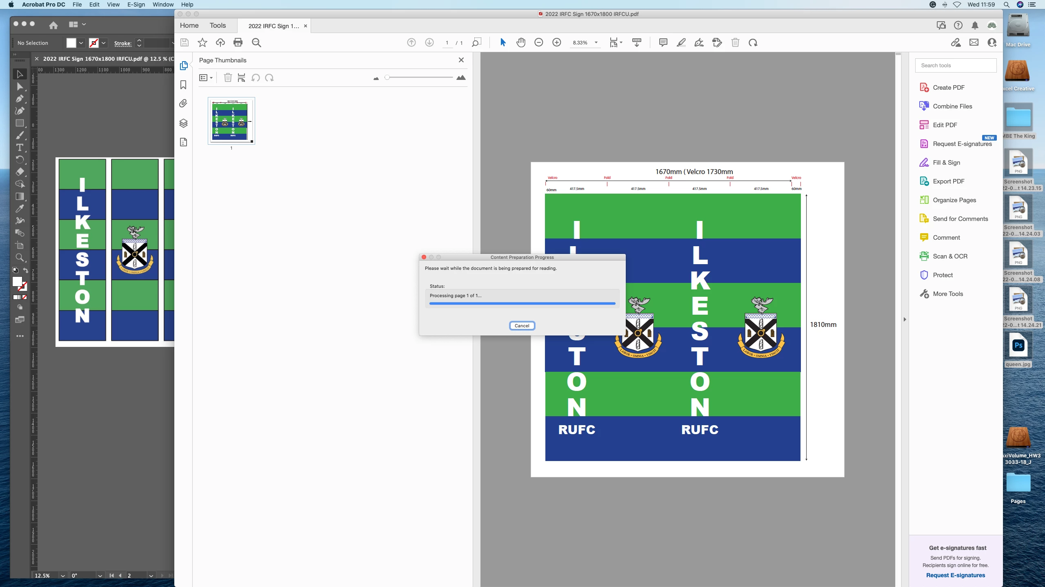Open Illustrator artboard number dropdown
The image size is (1045, 587).
(x=151, y=576)
